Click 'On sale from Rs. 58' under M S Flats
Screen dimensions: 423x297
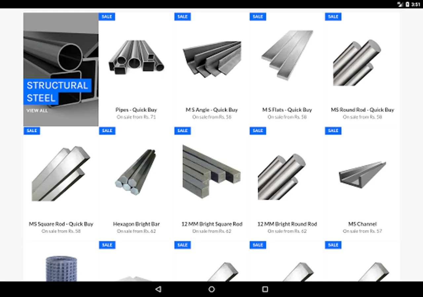click(x=287, y=117)
